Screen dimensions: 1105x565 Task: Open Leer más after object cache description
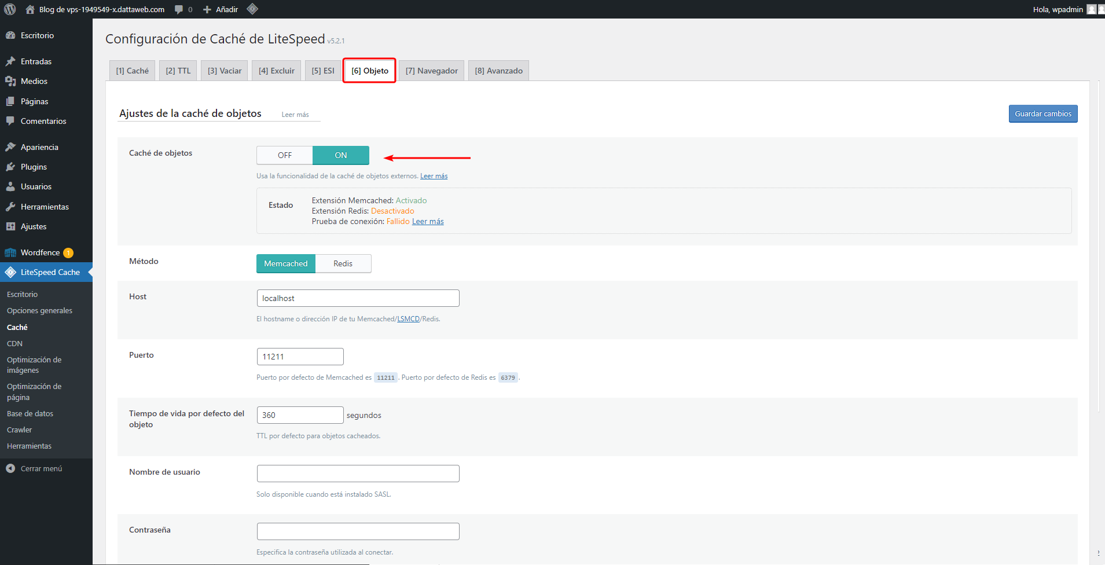434,176
